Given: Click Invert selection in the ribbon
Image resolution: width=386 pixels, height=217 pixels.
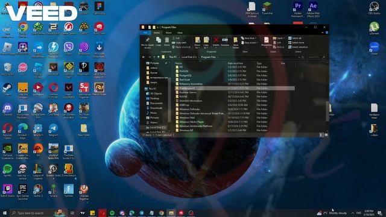Looking at the screenshot, I should 298,47.
